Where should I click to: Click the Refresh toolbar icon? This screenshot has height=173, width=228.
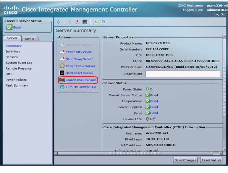coord(59,22)
